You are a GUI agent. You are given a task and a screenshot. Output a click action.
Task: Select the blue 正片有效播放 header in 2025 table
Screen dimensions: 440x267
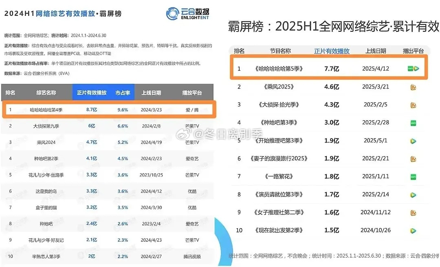pos(332,51)
